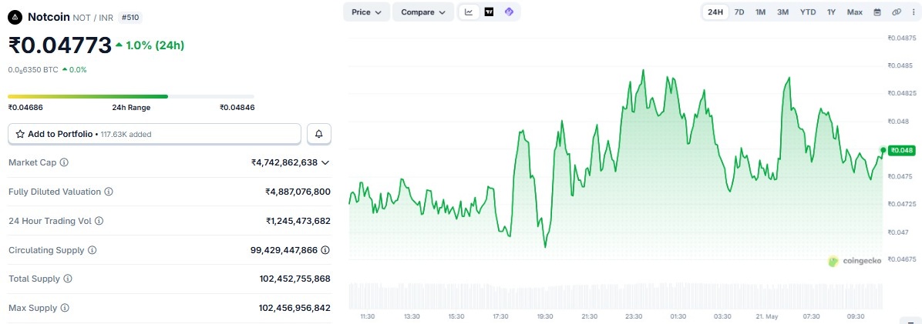
Task: Click the ₹0.04875 y-axis label
Action: click(903, 38)
